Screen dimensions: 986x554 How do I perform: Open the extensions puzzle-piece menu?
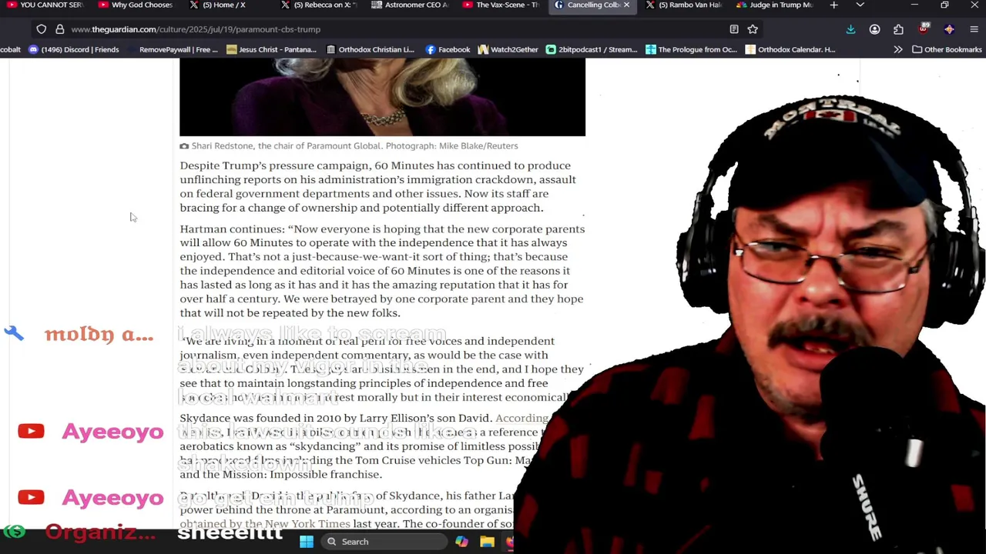pos(898,29)
